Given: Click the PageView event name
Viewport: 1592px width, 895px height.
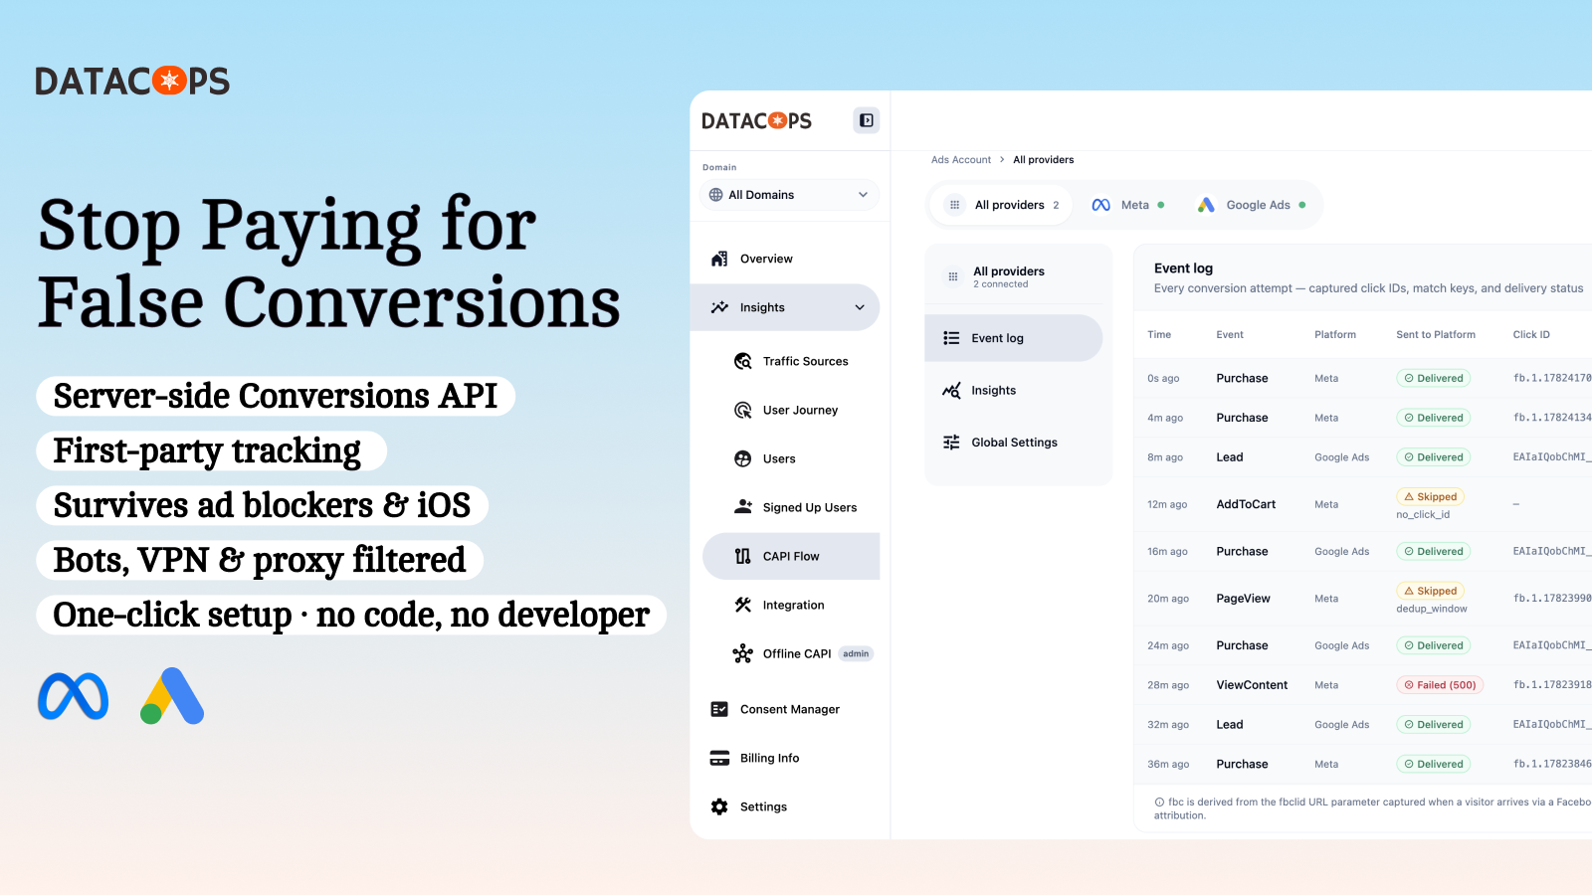Looking at the screenshot, I should (1243, 599).
